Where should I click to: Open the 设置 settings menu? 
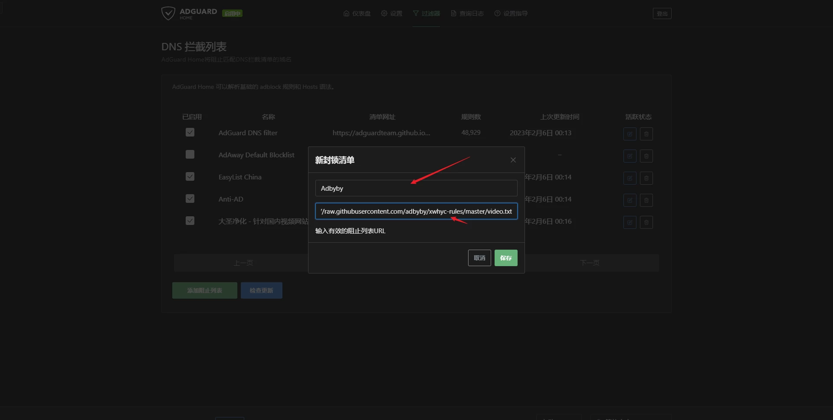coord(392,13)
